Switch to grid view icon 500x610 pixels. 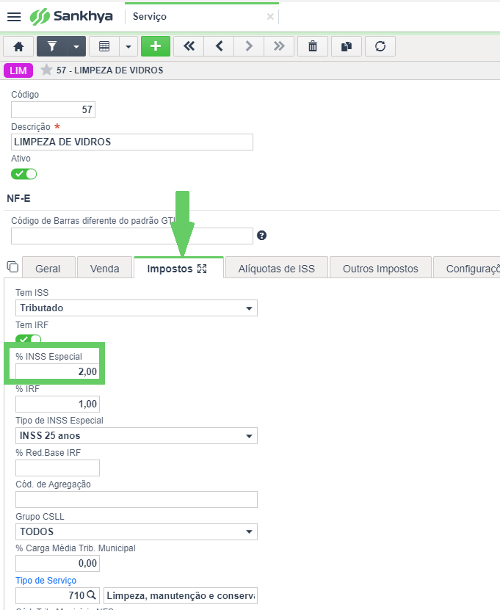pyautogui.click(x=104, y=47)
